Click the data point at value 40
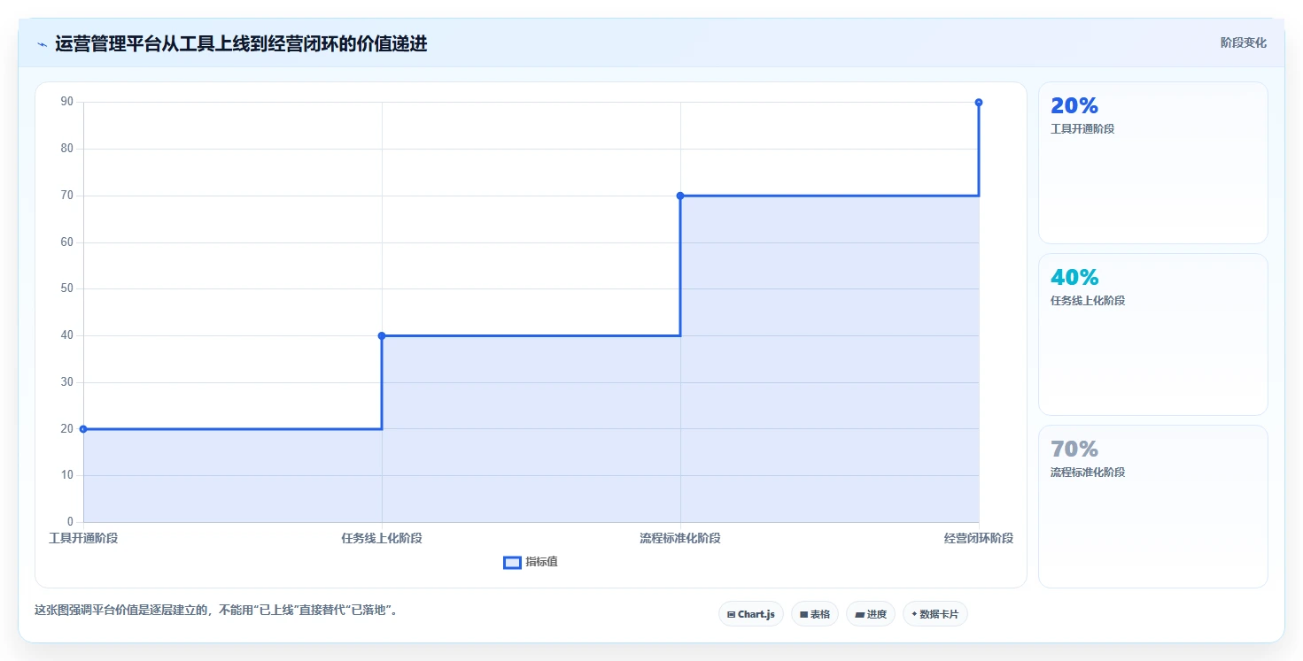Image resolution: width=1303 pixels, height=661 pixels. tap(382, 335)
